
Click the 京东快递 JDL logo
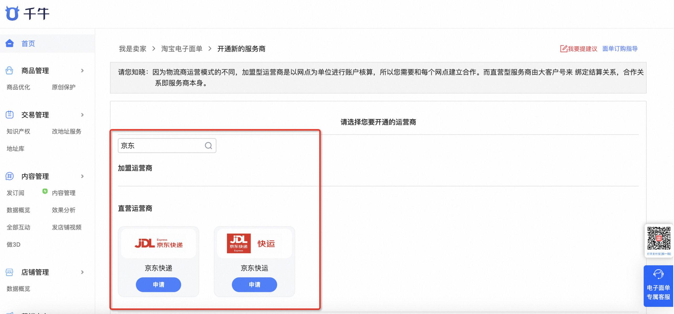click(159, 243)
